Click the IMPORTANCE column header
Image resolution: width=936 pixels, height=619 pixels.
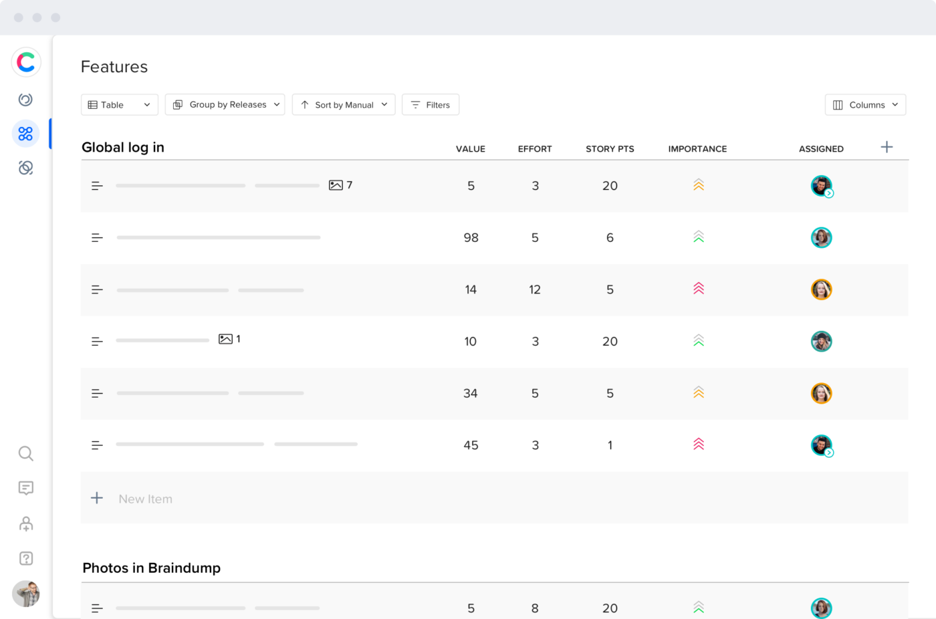point(697,149)
